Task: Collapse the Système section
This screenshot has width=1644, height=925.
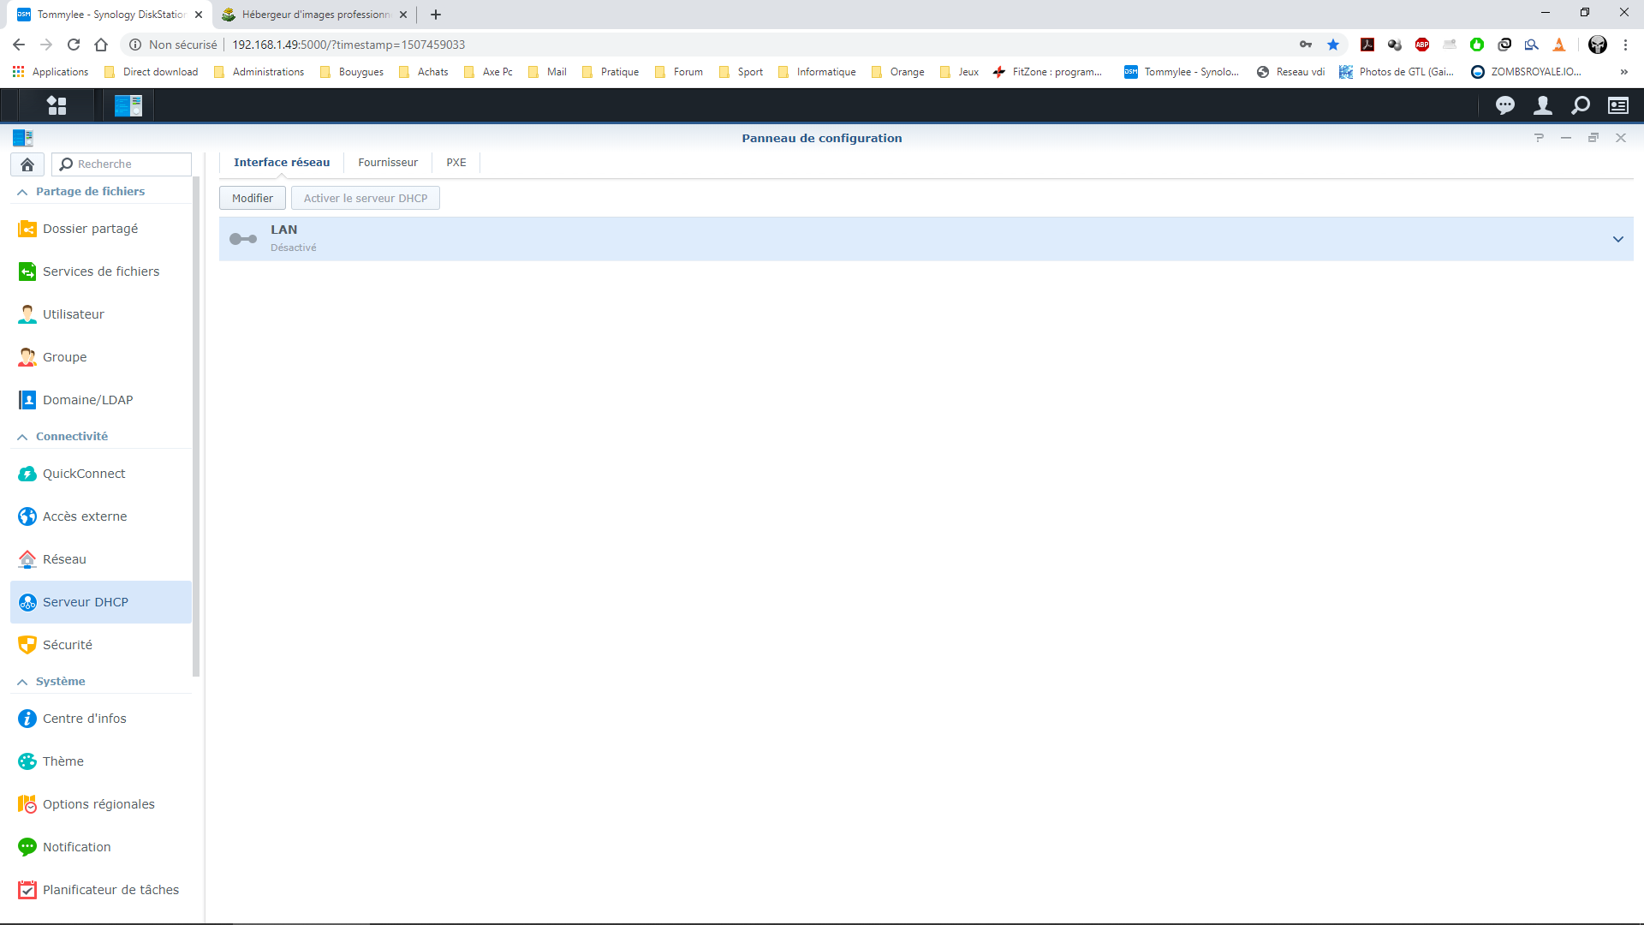Action: point(22,682)
